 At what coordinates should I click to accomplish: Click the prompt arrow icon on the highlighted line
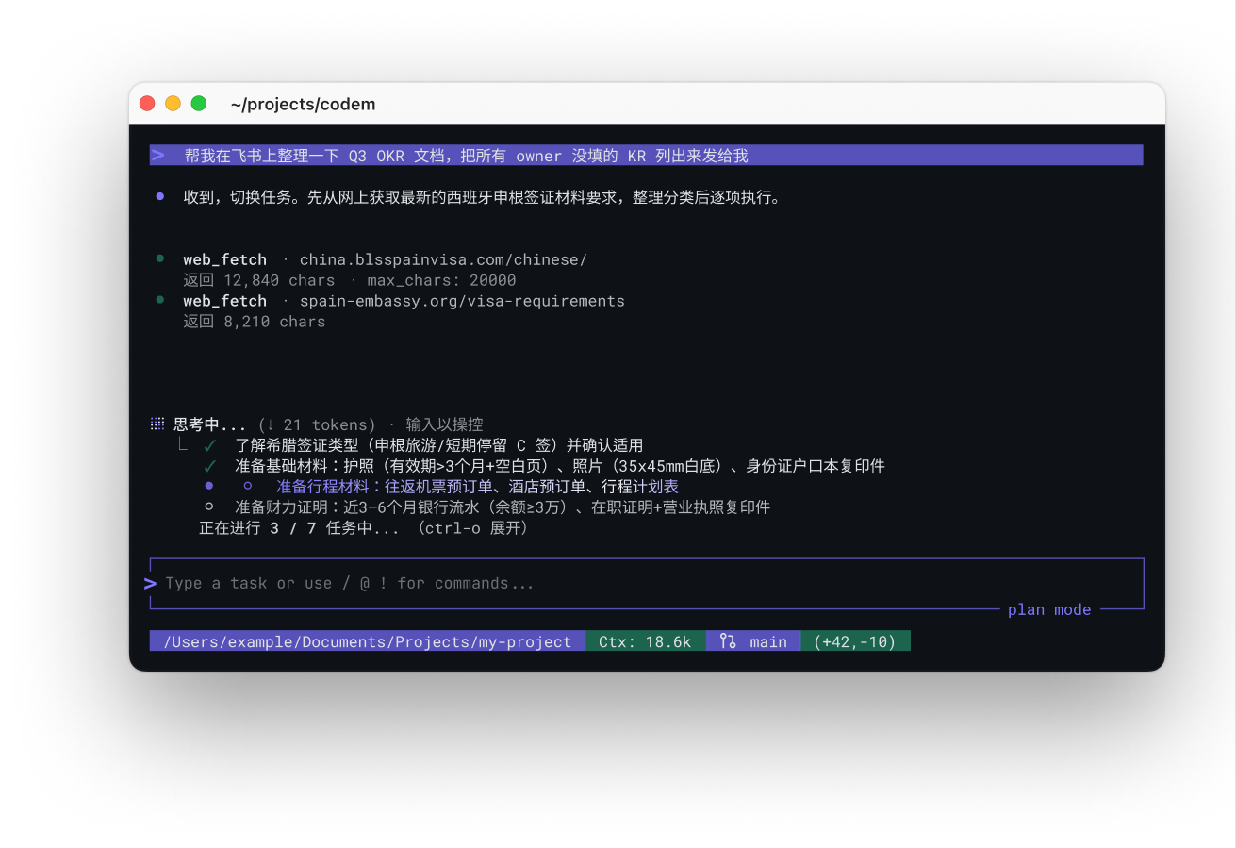[158, 156]
